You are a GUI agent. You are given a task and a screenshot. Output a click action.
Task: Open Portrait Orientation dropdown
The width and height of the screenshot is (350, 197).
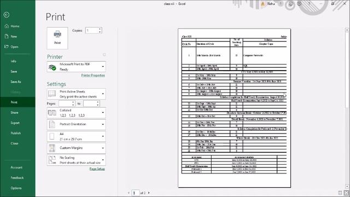77,124
